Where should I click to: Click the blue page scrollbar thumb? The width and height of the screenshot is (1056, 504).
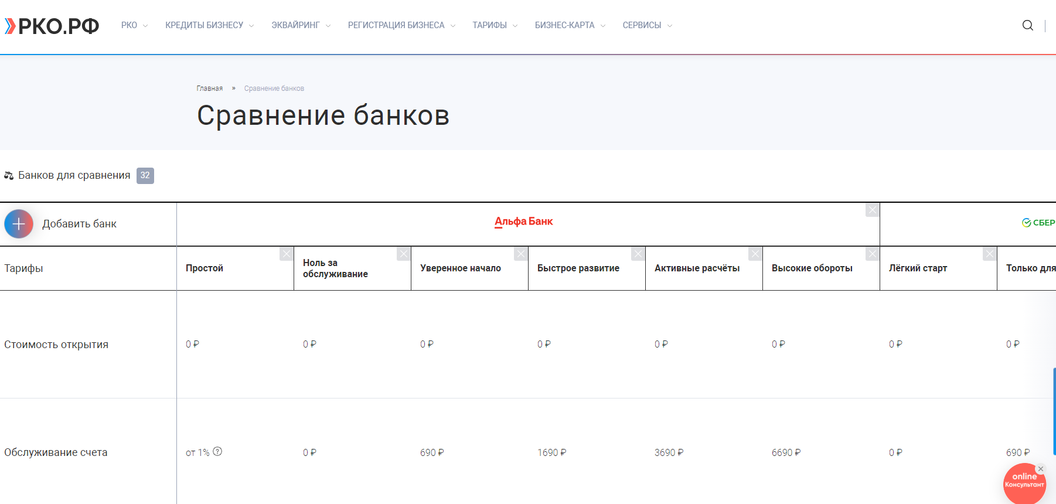(1054, 411)
